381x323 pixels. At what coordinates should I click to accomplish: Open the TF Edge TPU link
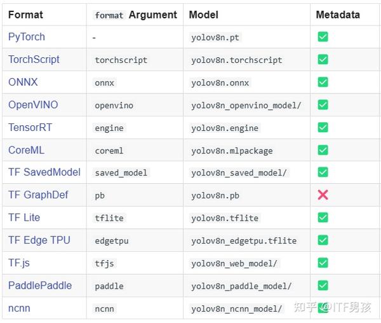(39, 240)
